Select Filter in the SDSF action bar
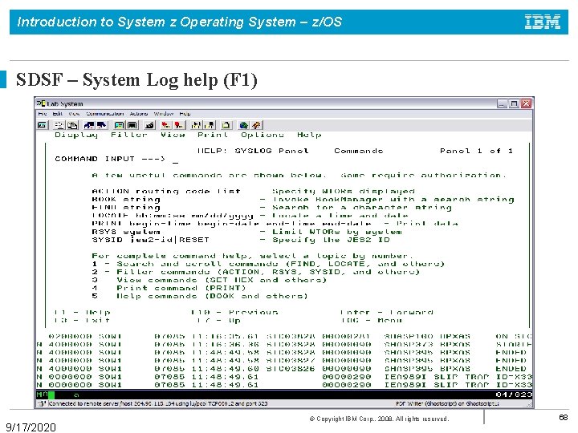 tap(128, 135)
